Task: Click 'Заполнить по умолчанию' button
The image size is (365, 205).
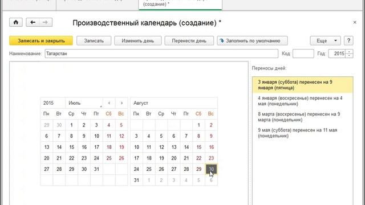Action: [x=252, y=40]
